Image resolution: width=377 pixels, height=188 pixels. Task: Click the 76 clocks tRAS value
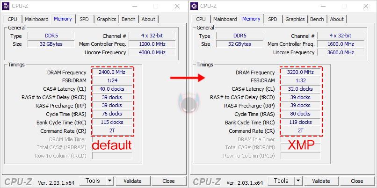point(112,114)
